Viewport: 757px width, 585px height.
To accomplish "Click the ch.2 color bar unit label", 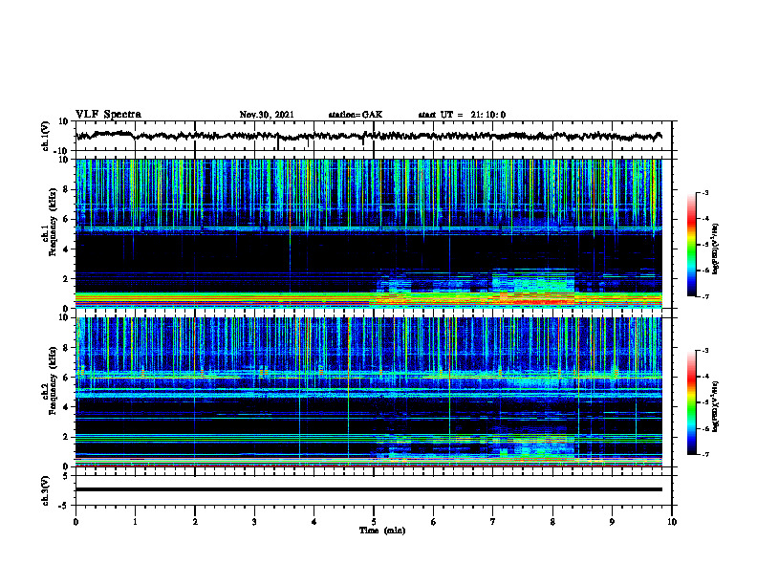I will (716, 407).
